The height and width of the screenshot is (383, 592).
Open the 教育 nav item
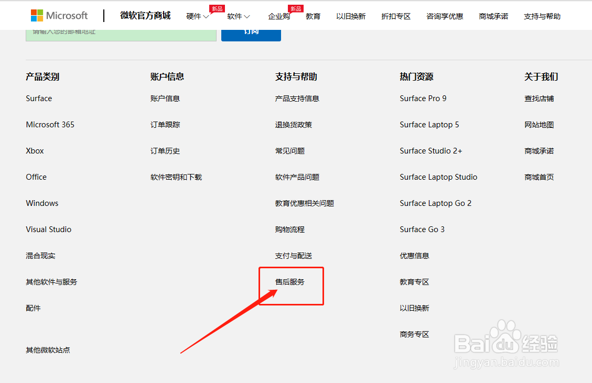point(313,16)
